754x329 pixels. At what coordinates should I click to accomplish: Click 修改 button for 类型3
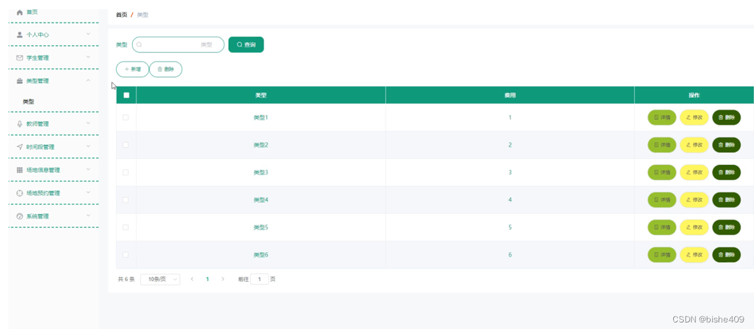click(694, 172)
